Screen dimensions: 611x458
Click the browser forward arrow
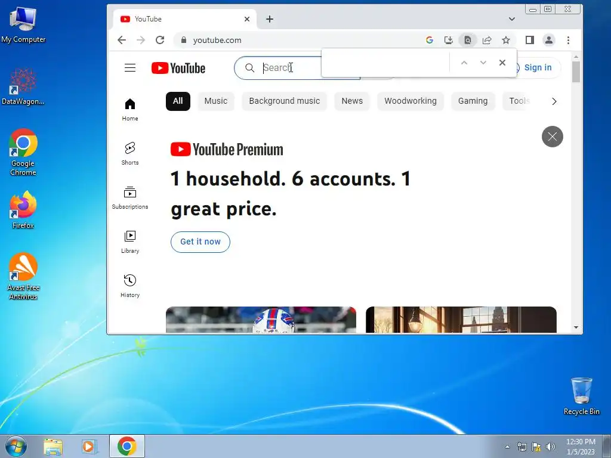pos(141,40)
